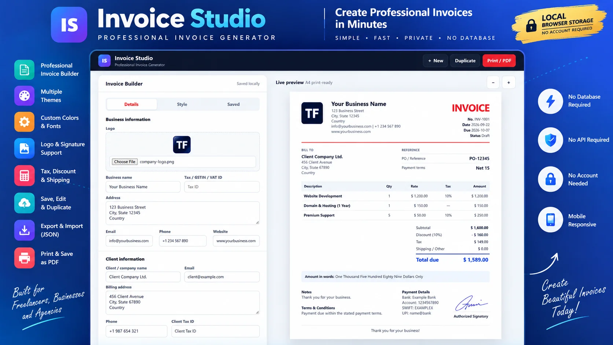This screenshot has width=613, height=345.
Task: Click the padlock icon on Local Browser Storage badge
Action: [x=531, y=26]
